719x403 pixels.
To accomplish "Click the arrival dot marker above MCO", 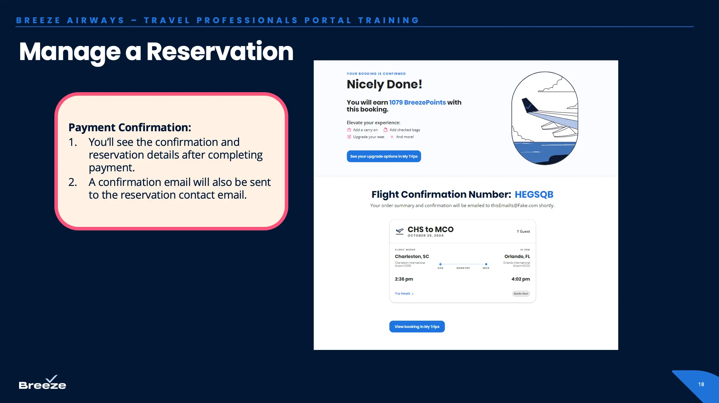I will point(486,264).
